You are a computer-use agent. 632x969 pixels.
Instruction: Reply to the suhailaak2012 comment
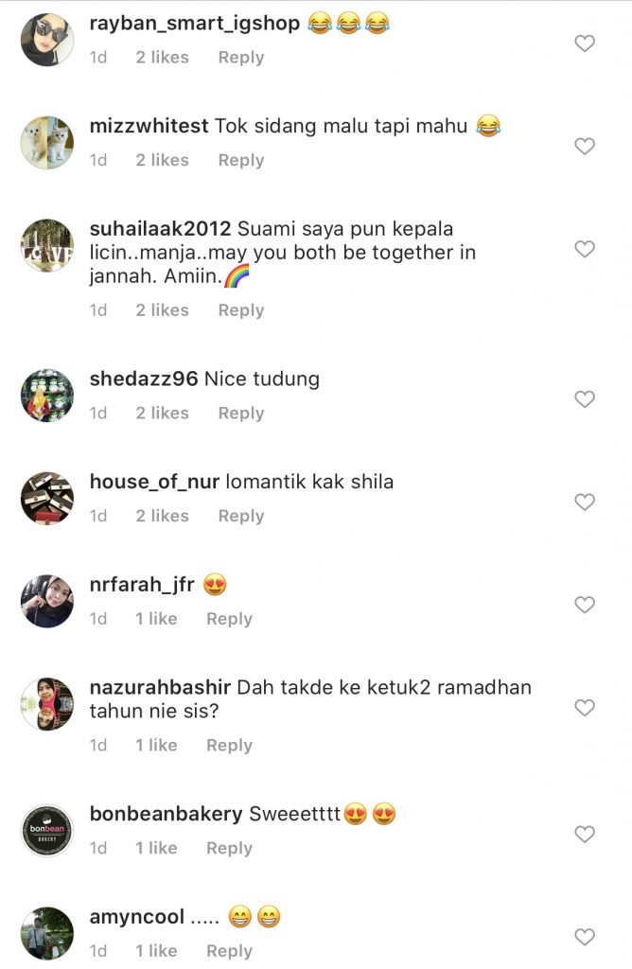click(241, 310)
